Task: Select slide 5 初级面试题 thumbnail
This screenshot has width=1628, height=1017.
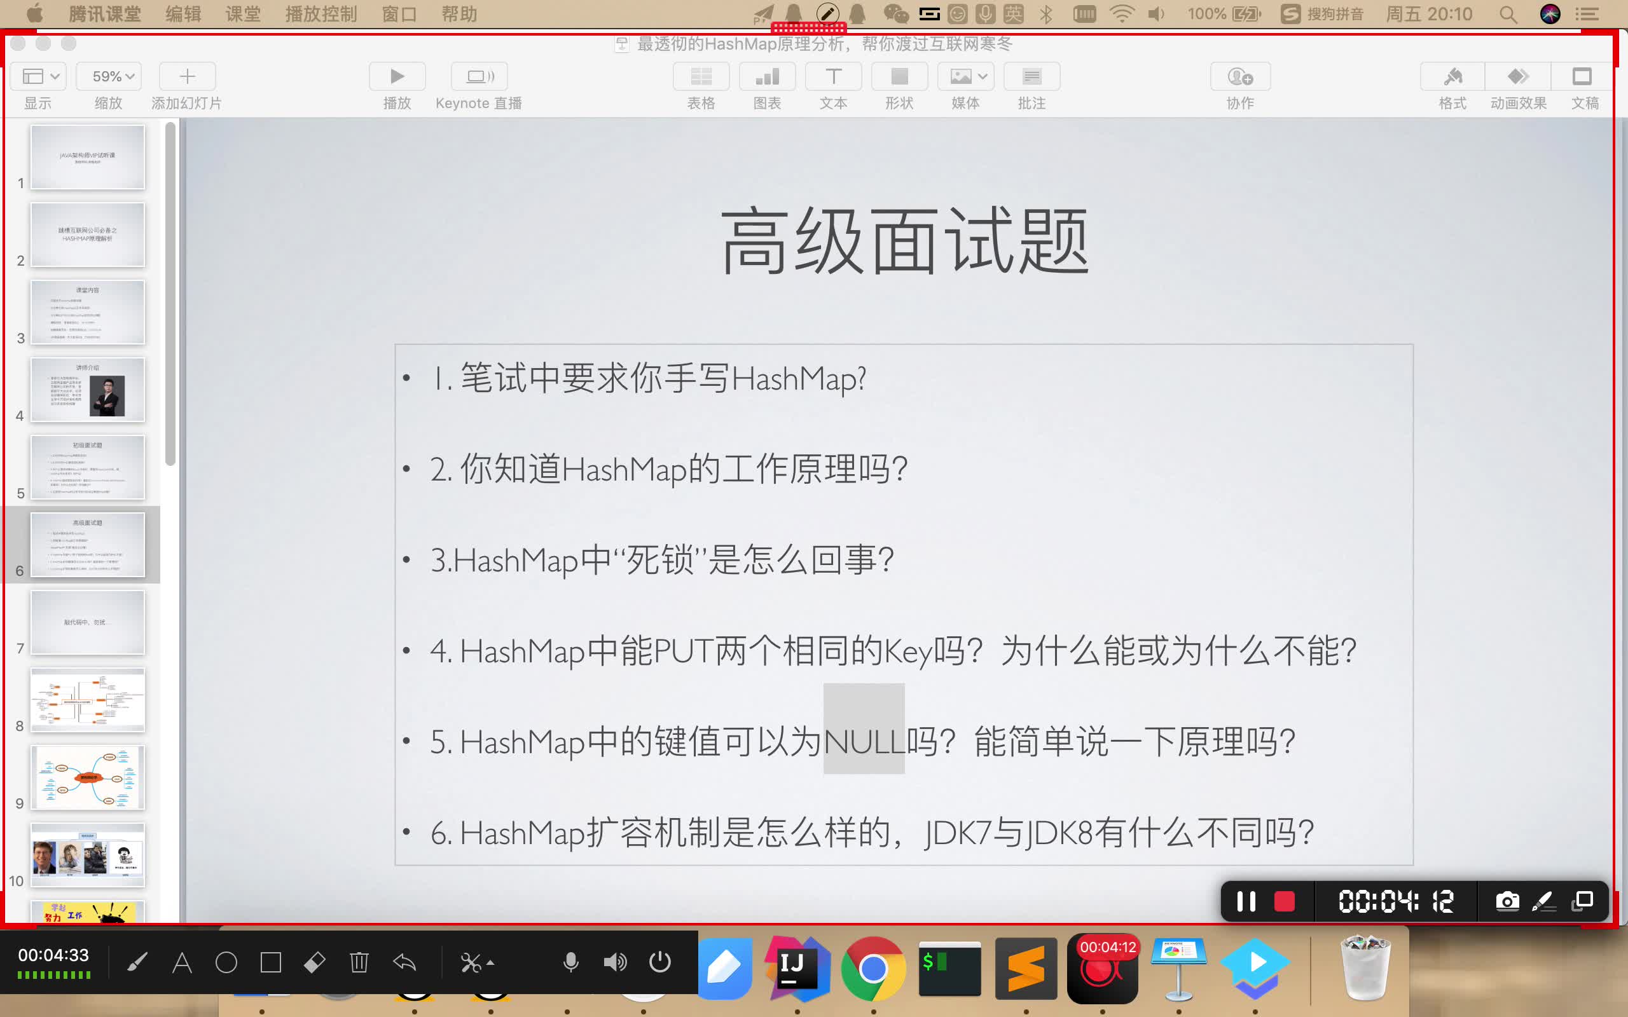Action: click(88, 467)
